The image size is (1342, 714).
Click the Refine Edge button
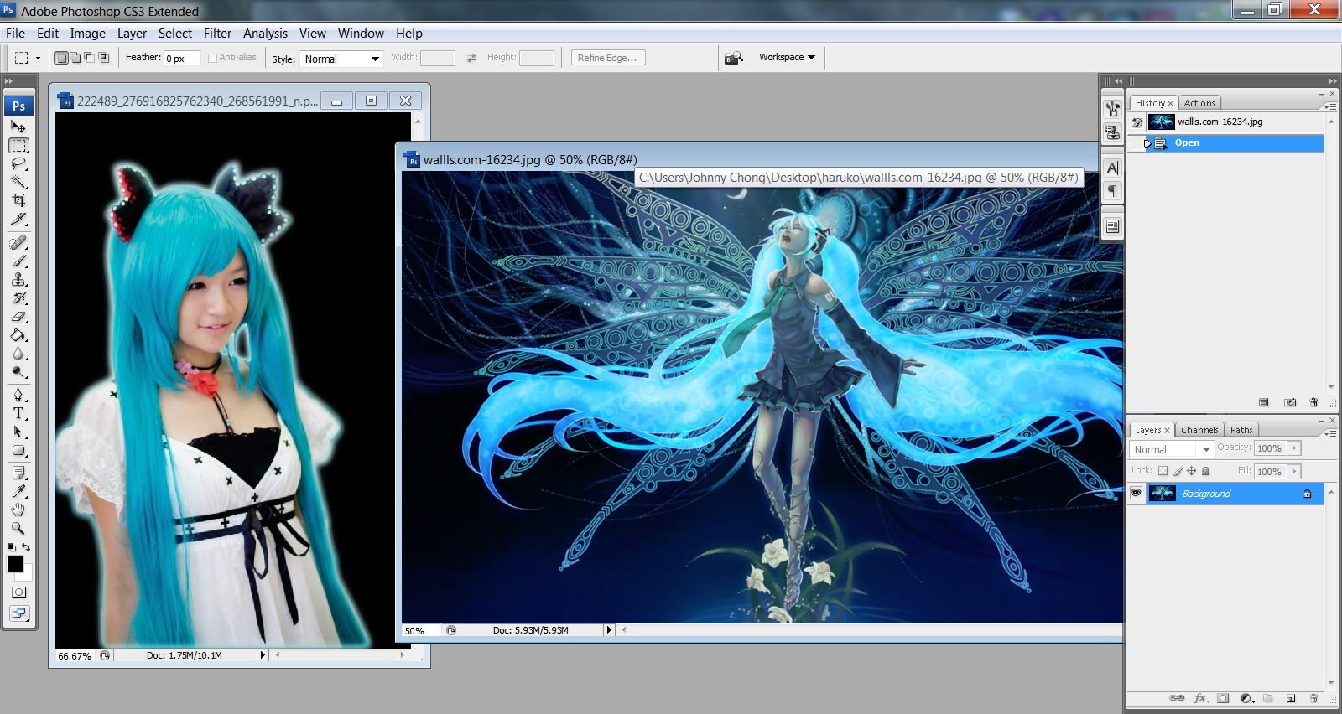pos(608,58)
